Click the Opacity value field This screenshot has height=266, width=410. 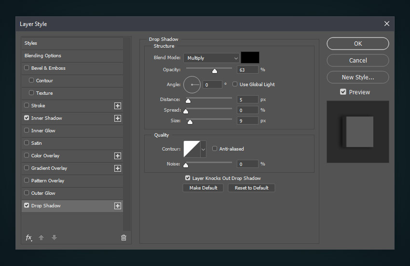pos(247,70)
